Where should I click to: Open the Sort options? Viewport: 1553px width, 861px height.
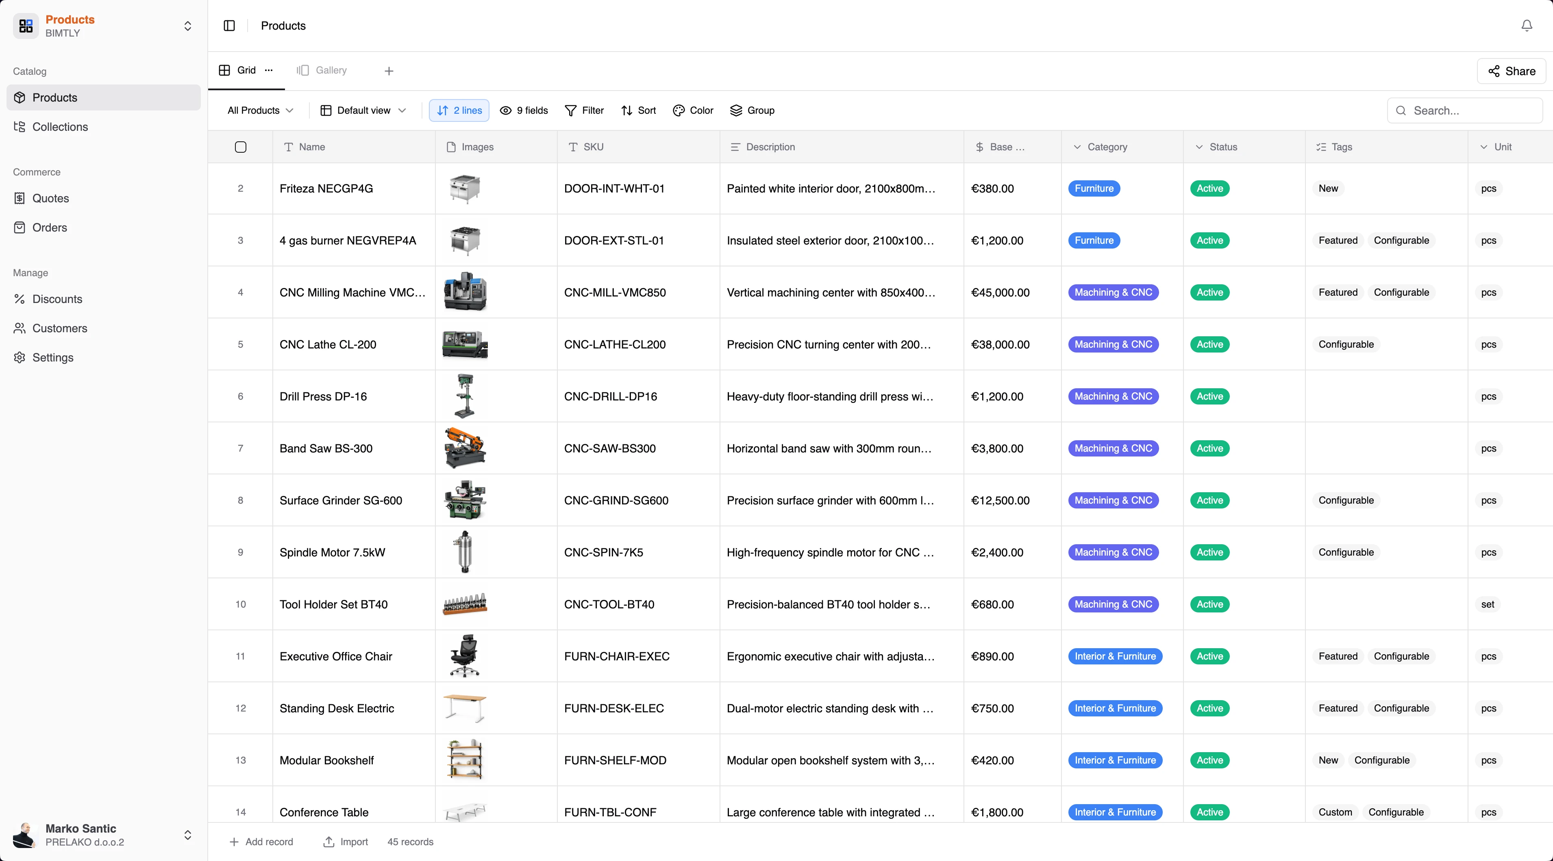638,110
